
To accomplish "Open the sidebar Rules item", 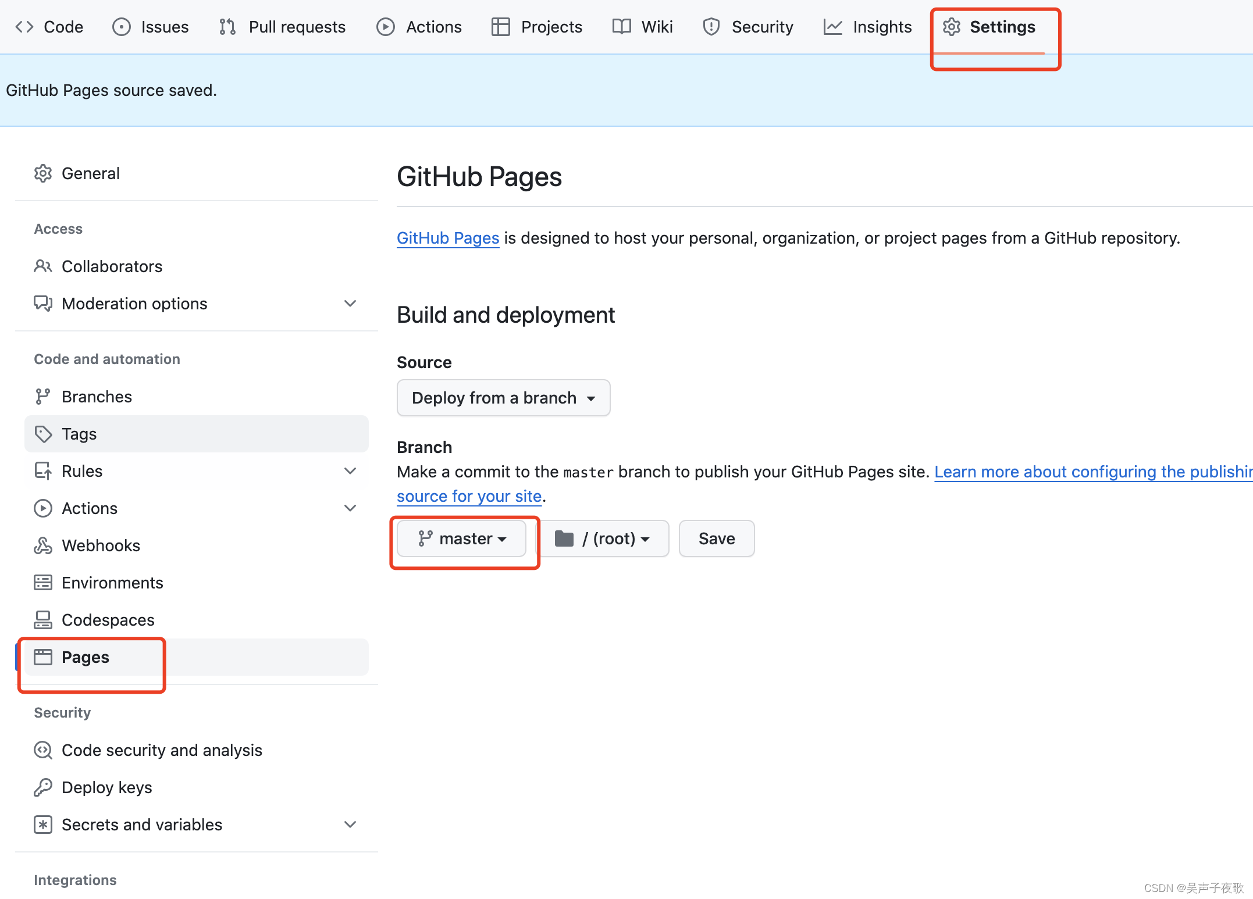I will 197,471.
